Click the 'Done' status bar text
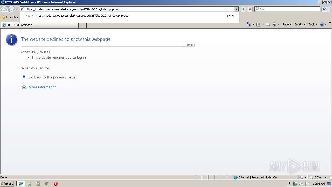Screen dimensions: 332x187 click(x=4, y=177)
